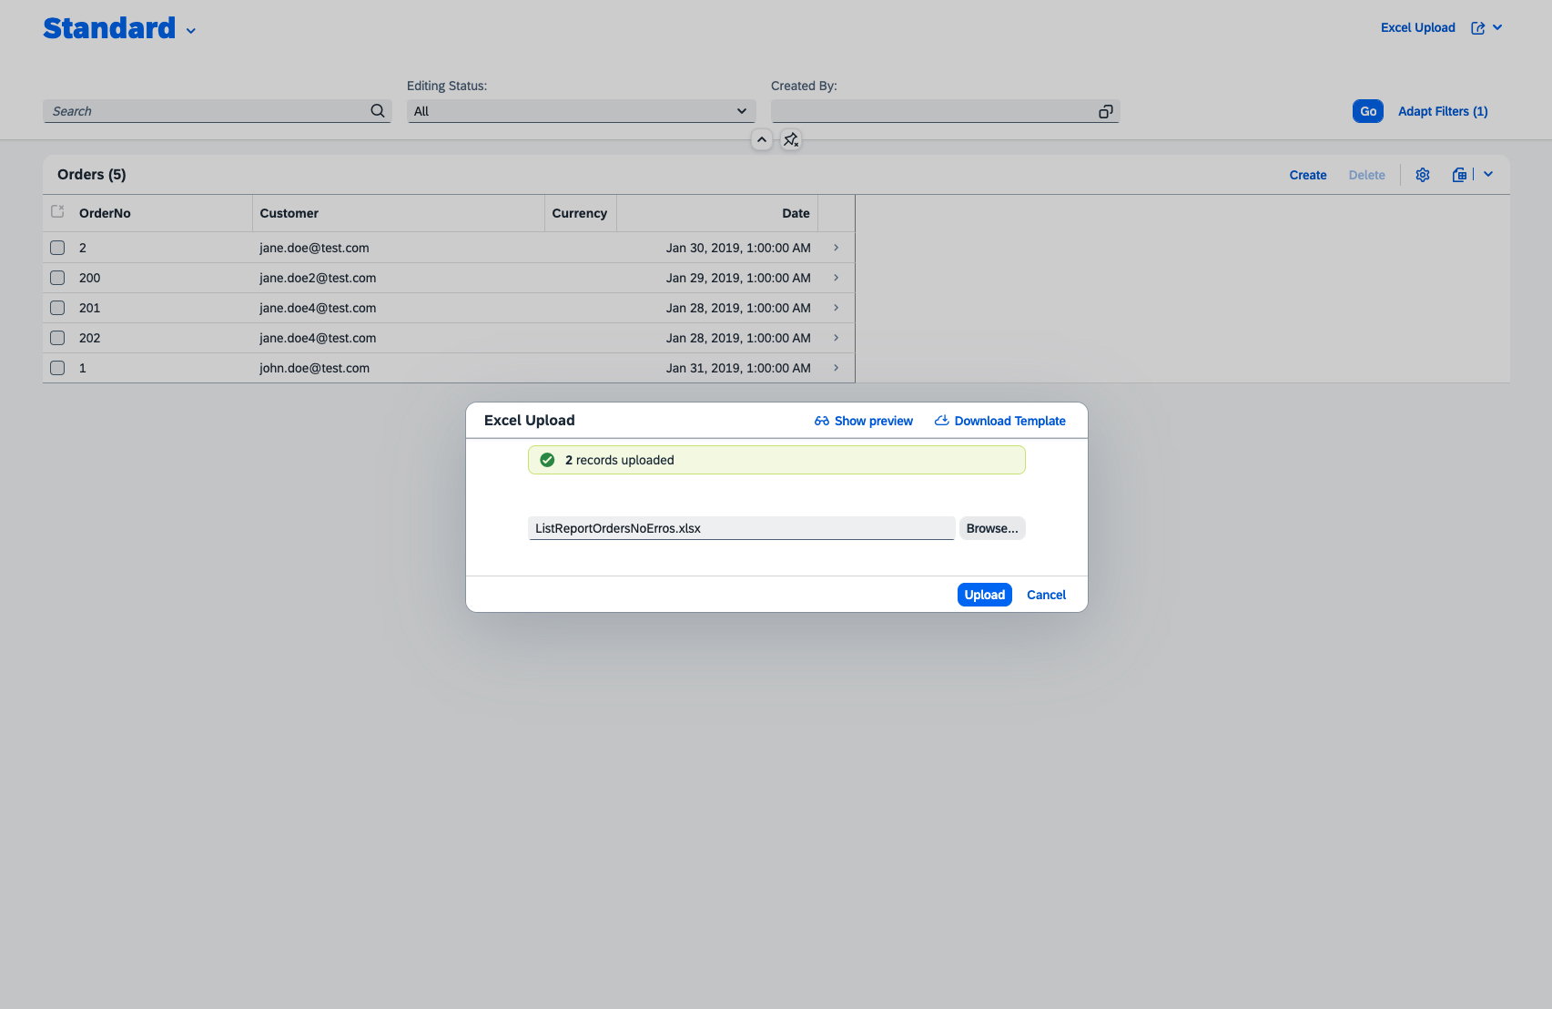Click the binoculars icon beside Show preview
The width and height of the screenshot is (1552, 1009).
coord(822,421)
